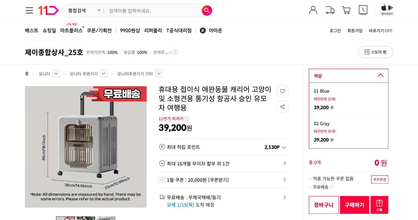The width and height of the screenshot is (418, 220).
Task: Click the red search magnifier icon
Action: (207, 10)
